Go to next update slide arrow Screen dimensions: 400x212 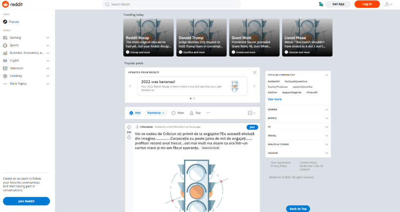point(254,86)
